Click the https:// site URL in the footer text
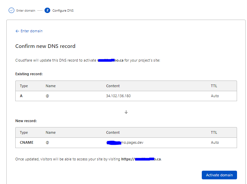 click(141, 159)
